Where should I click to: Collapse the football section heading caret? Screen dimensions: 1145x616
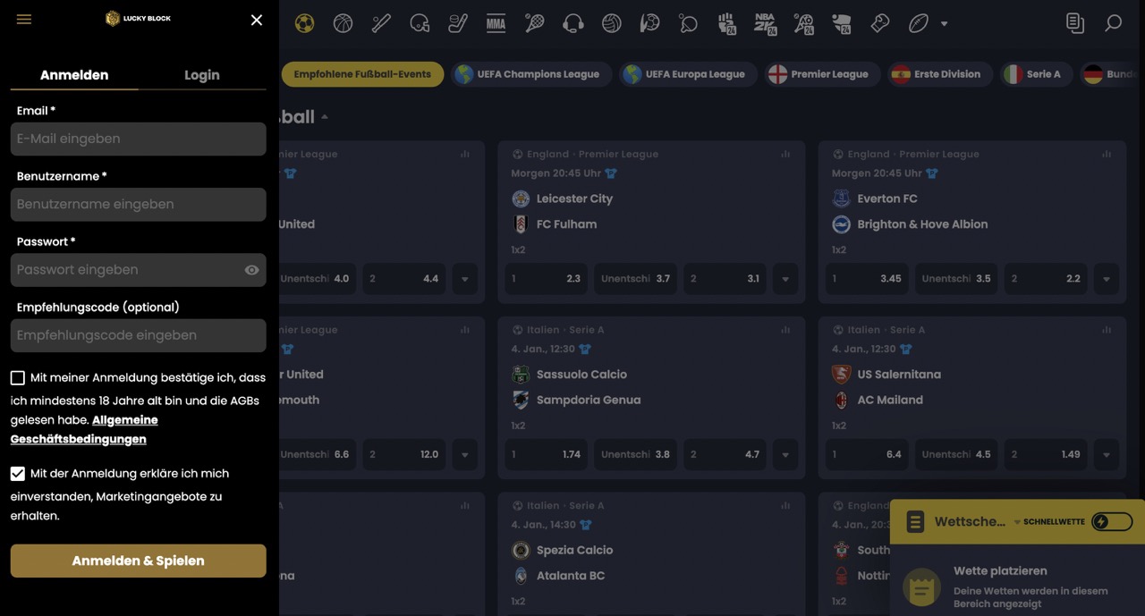tap(325, 117)
